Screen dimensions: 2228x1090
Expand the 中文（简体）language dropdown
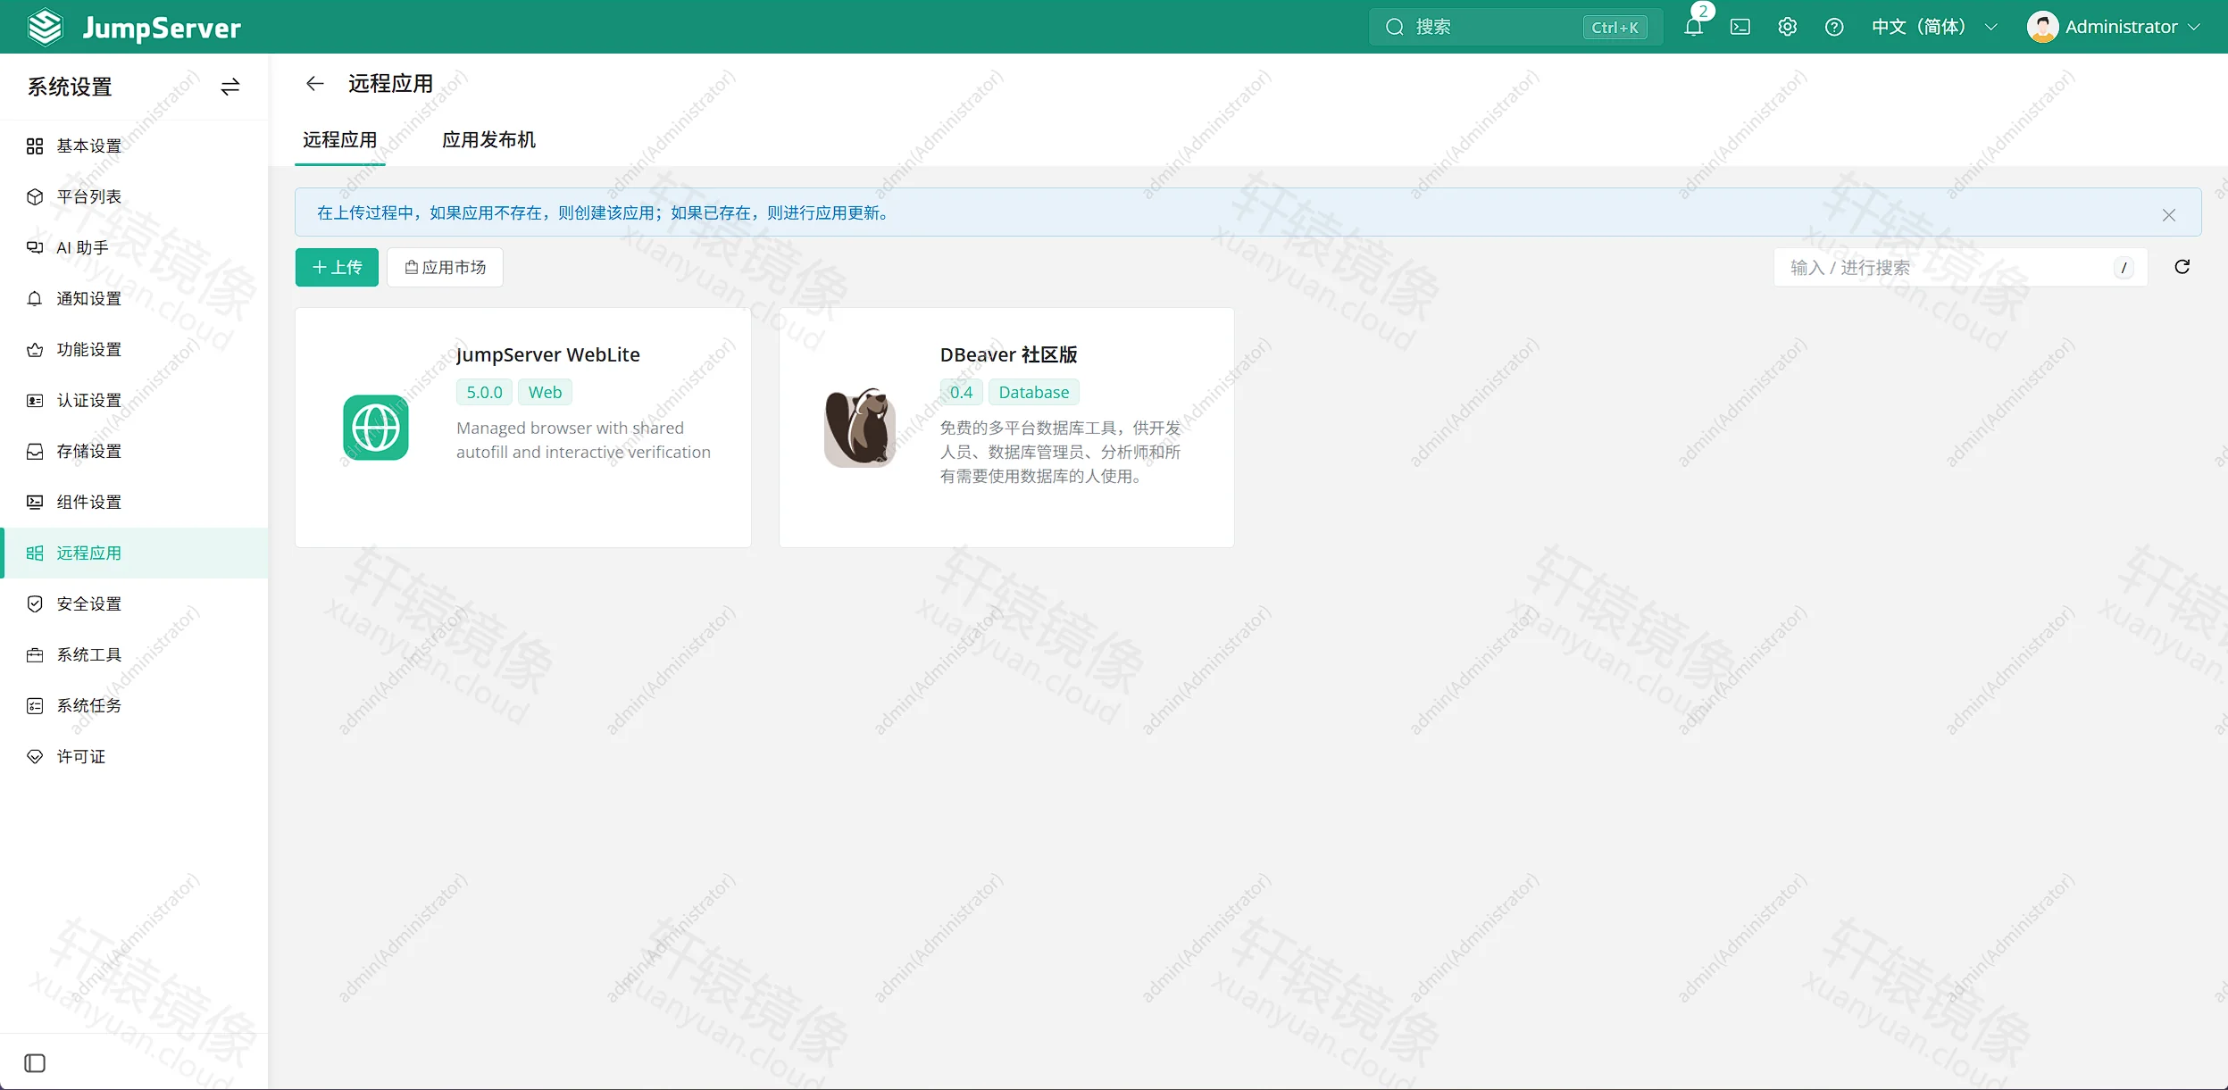point(1934,27)
